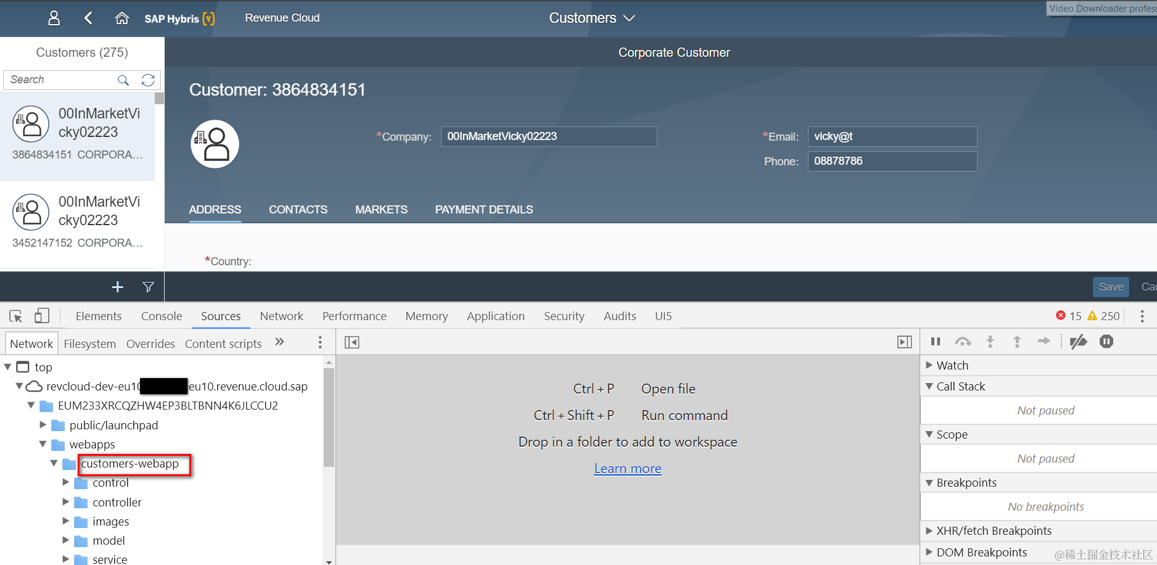Enable pause on exceptions
The width and height of the screenshot is (1157, 565).
tap(1106, 342)
